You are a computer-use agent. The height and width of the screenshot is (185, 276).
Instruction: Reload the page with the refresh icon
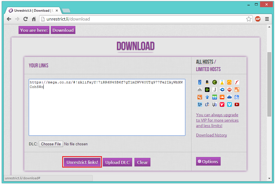coord(25,19)
